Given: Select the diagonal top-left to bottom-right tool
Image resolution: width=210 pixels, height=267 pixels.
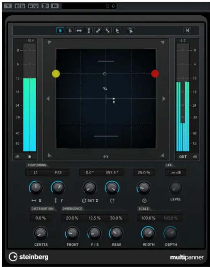Looking at the screenshot, I should click(x=108, y=31).
